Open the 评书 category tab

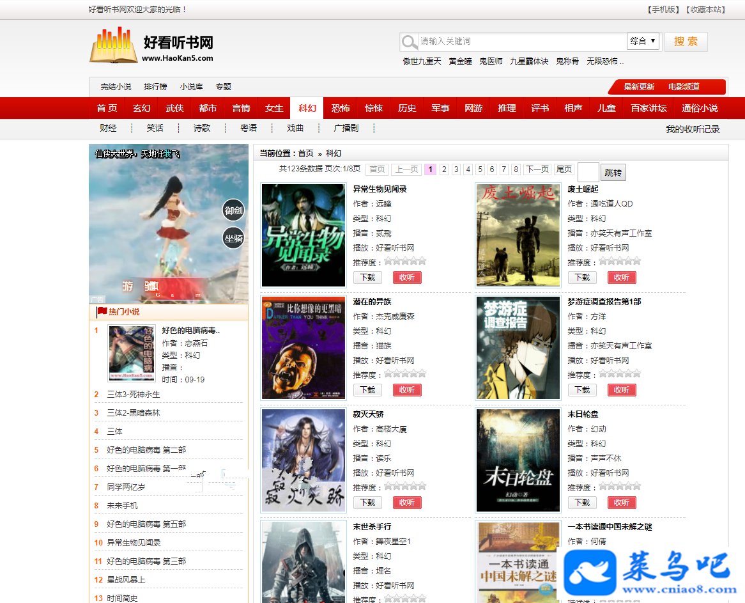540,109
